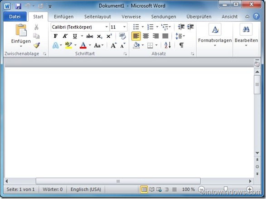This screenshot has height=199, width=266.
Task: Switch to Überprüfen tab
Action: coord(199,17)
